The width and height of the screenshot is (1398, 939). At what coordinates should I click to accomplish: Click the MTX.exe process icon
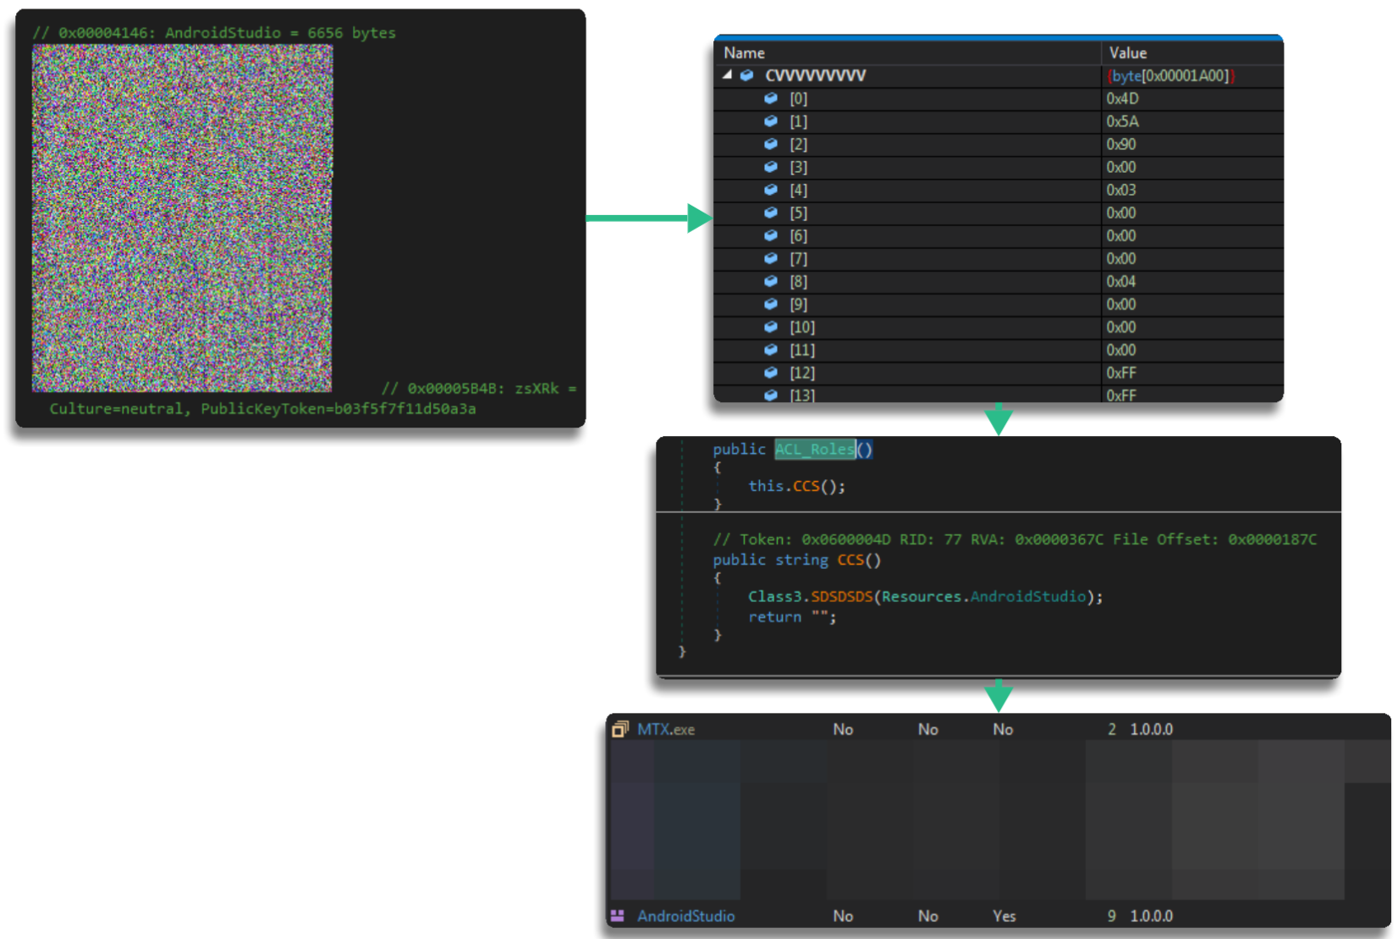(x=620, y=729)
